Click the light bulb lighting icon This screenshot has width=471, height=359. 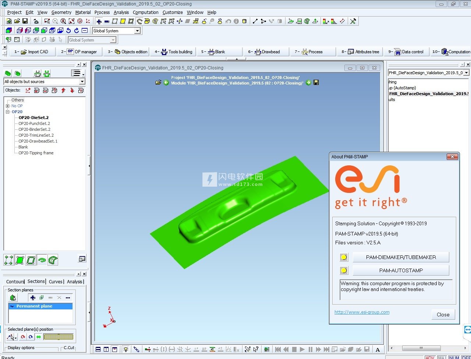pos(125,349)
